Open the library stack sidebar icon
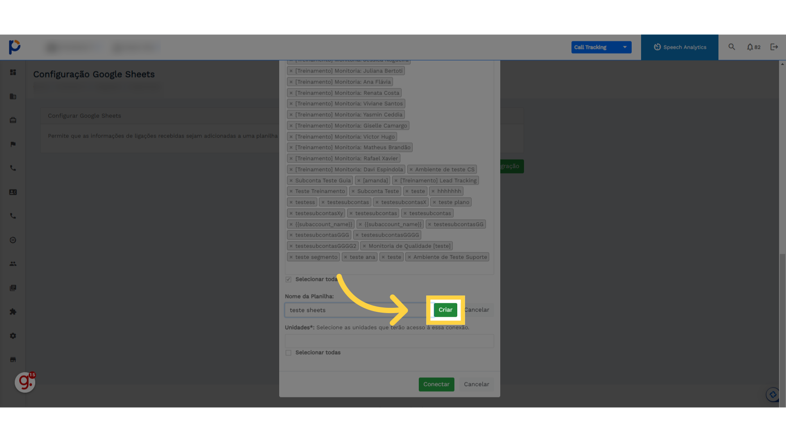 pyautogui.click(x=13, y=288)
